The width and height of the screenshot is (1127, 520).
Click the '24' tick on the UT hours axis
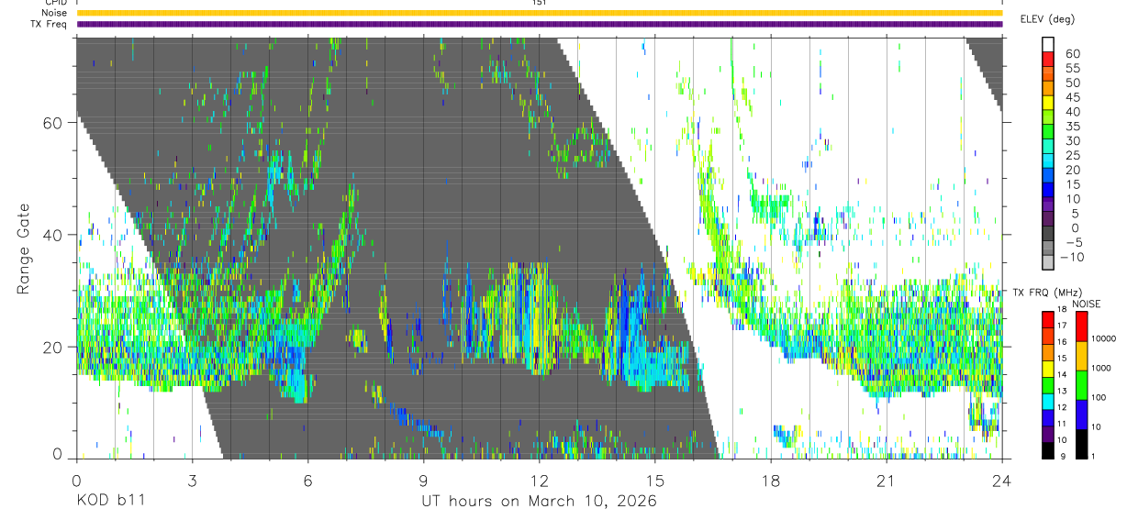pos(1002,480)
